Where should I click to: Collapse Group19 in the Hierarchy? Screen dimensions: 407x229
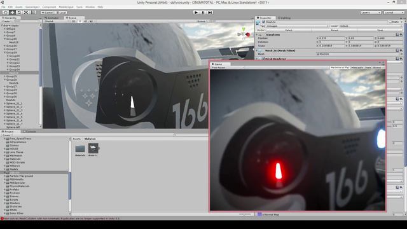(x=4, y=52)
